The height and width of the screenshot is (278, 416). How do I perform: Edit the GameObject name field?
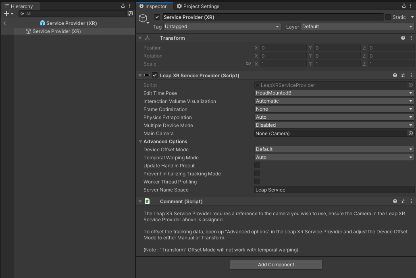(x=273, y=17)
